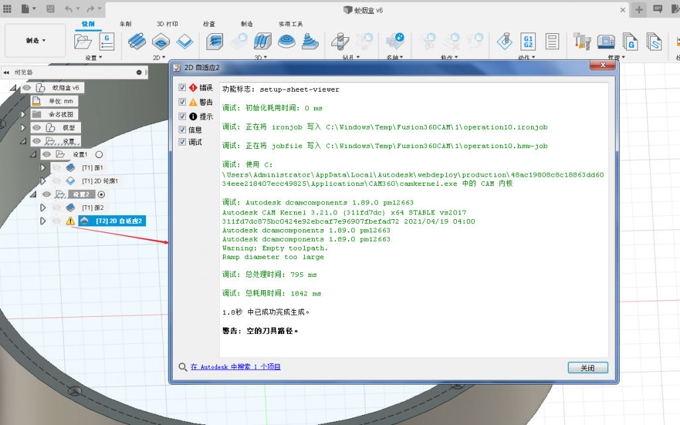Uncheck the 信息 (info) checkbox
The width and height of the screenshot is (680, 425).
point(183,129)
